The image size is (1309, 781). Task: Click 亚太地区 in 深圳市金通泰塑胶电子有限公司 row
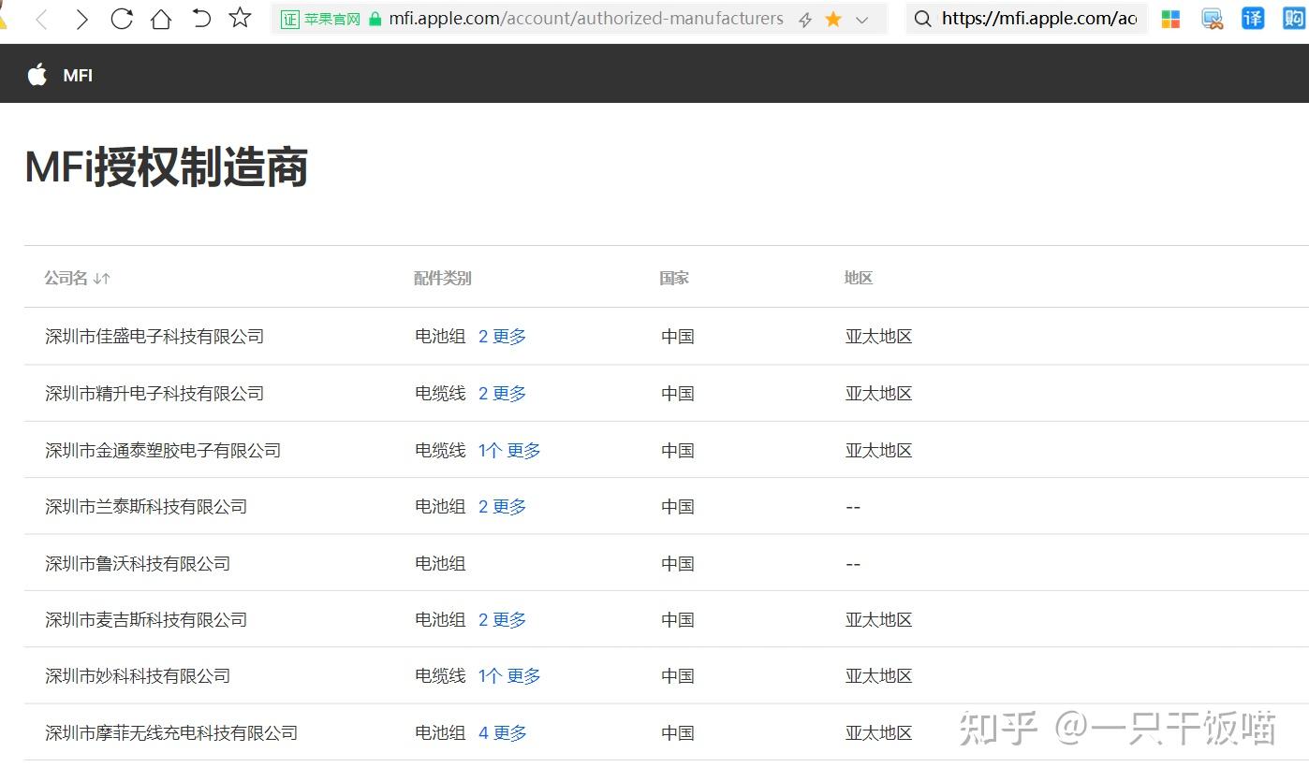pos(878,451)
